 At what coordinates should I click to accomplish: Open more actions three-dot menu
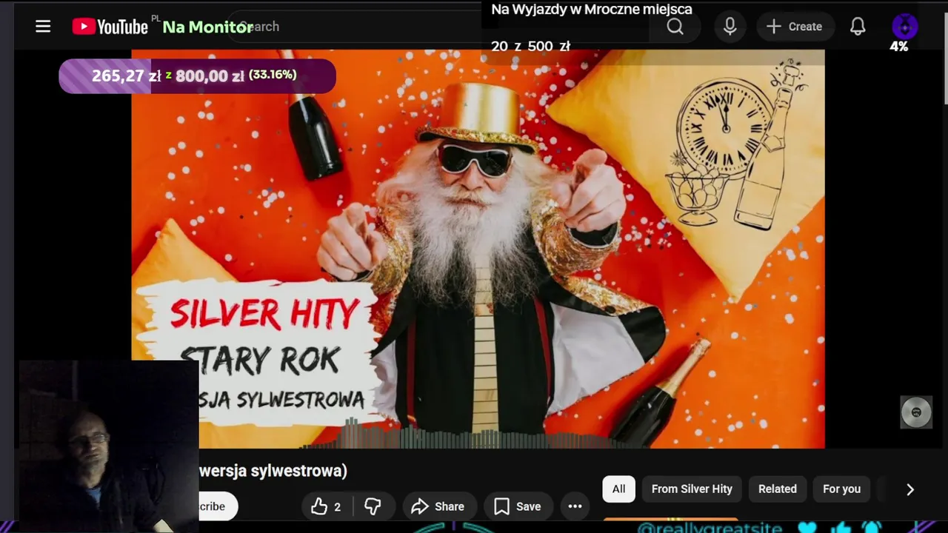click(x=575, y=506)
